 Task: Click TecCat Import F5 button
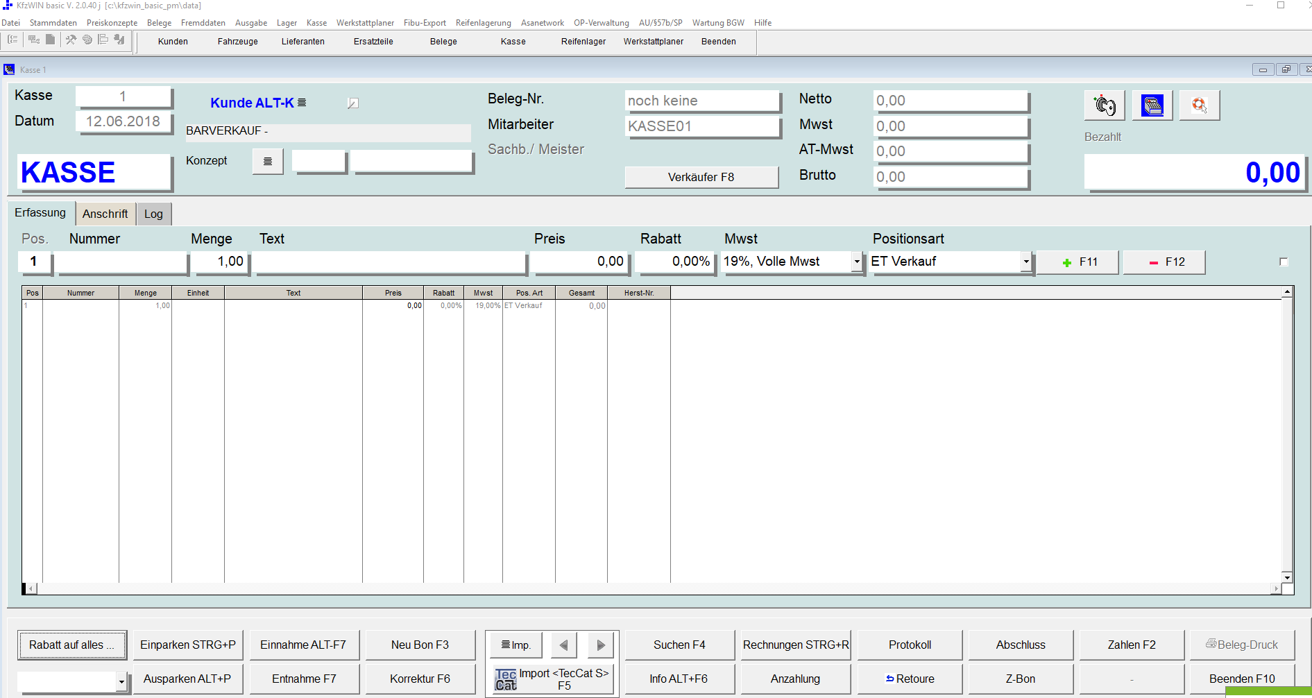tap(553, 679)
